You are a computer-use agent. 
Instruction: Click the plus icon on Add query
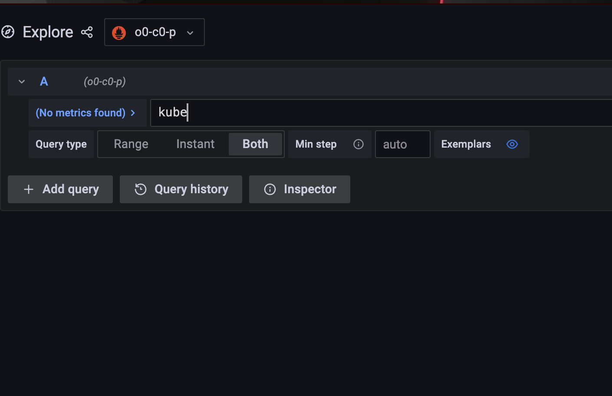(x=28, y=189)
